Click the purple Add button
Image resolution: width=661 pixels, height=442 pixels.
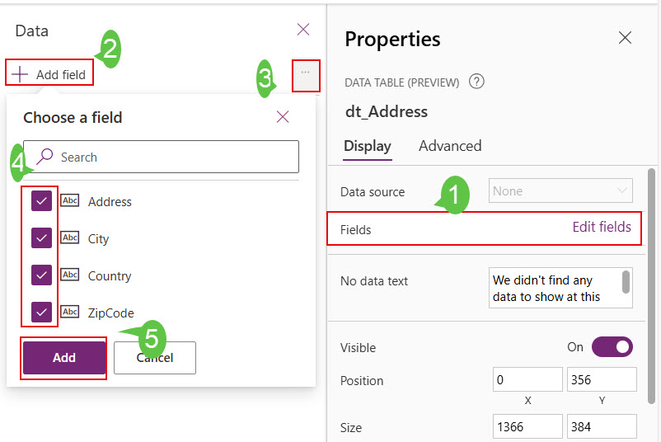click(64, 358)
